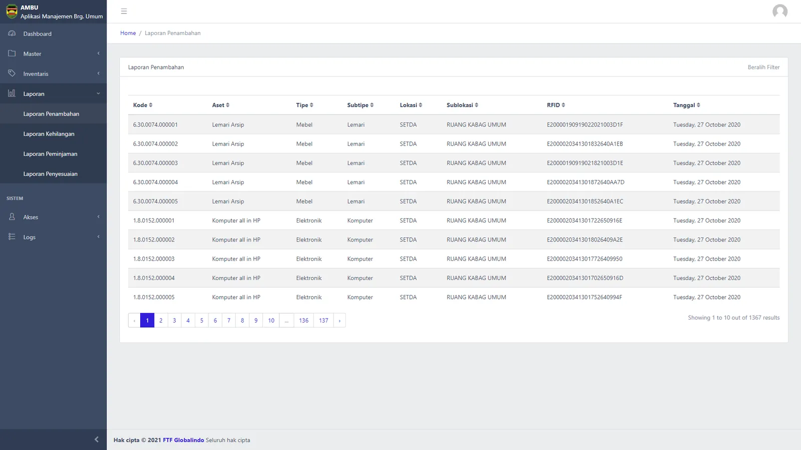Expand the Logs menu chevron
The width and height of the screenshot is (801, 450).
(x=98, y=237)
